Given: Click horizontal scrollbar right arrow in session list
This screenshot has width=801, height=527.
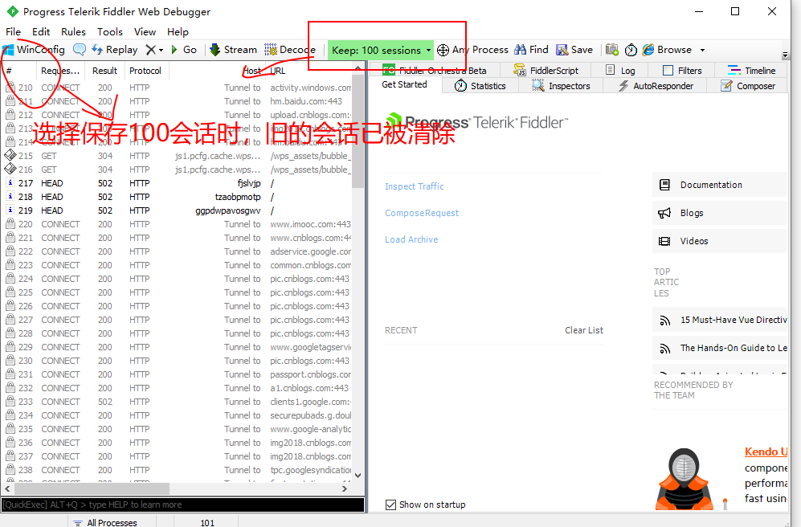Looking at the screenshot, I should click(345, 488).
